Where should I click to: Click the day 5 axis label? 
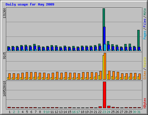pos(27,112)
